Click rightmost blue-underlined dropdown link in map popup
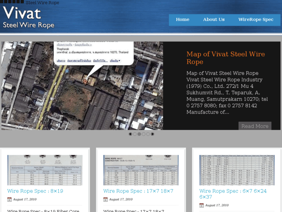The width and height of the screenshot is (282, 212). pyautogui.click(x=115, y=61)
